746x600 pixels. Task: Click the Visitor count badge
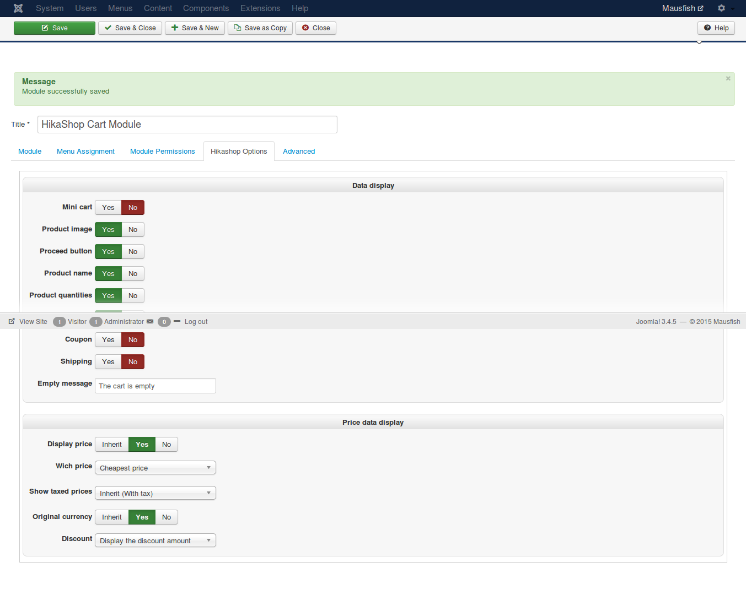coord(60,322)
